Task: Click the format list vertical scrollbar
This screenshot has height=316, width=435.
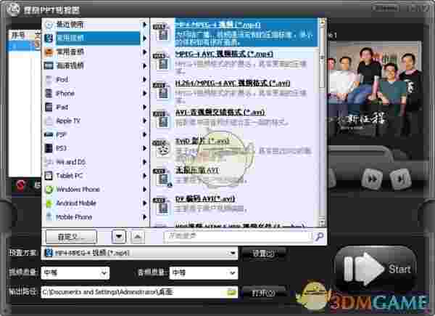Action: [x=322, y=122]
